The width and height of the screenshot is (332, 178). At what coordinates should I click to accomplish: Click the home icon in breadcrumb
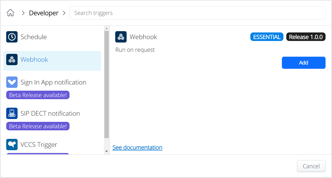click(10, 13)
